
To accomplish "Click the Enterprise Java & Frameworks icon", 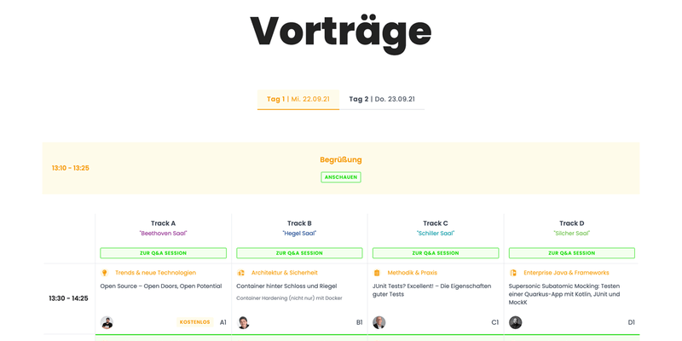I will click(513, 273).
